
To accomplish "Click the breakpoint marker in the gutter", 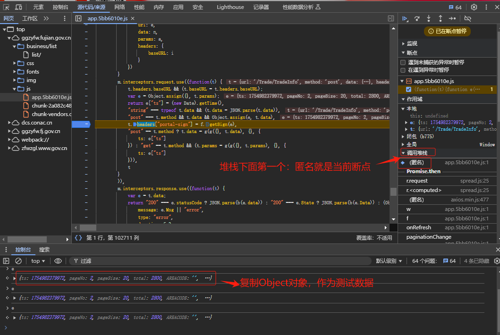I will point(81,124).
